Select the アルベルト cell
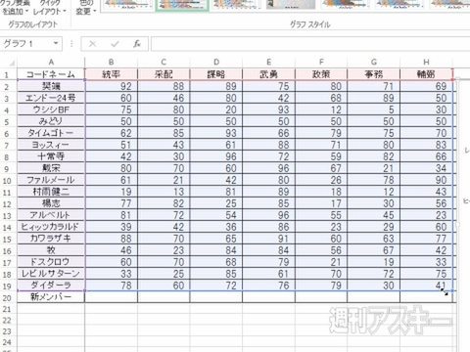 tap(51, 215)
